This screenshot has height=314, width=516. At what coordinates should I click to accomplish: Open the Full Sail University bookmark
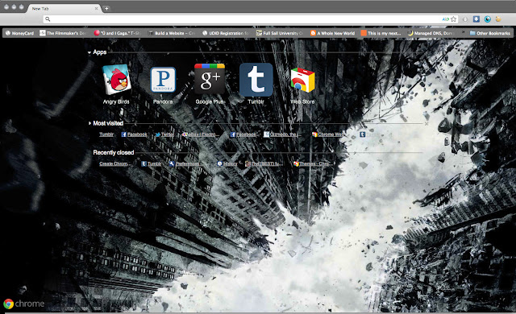point(280,33)
